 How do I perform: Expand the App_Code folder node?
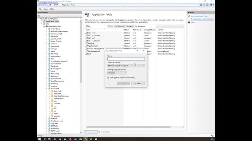[x=49, y=91]
